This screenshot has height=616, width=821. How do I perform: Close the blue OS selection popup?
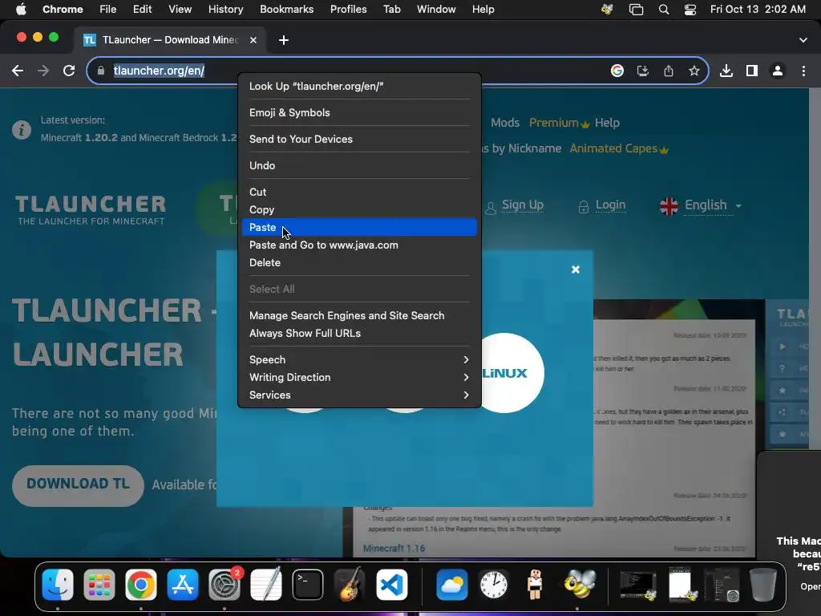[x=576, y=269]
